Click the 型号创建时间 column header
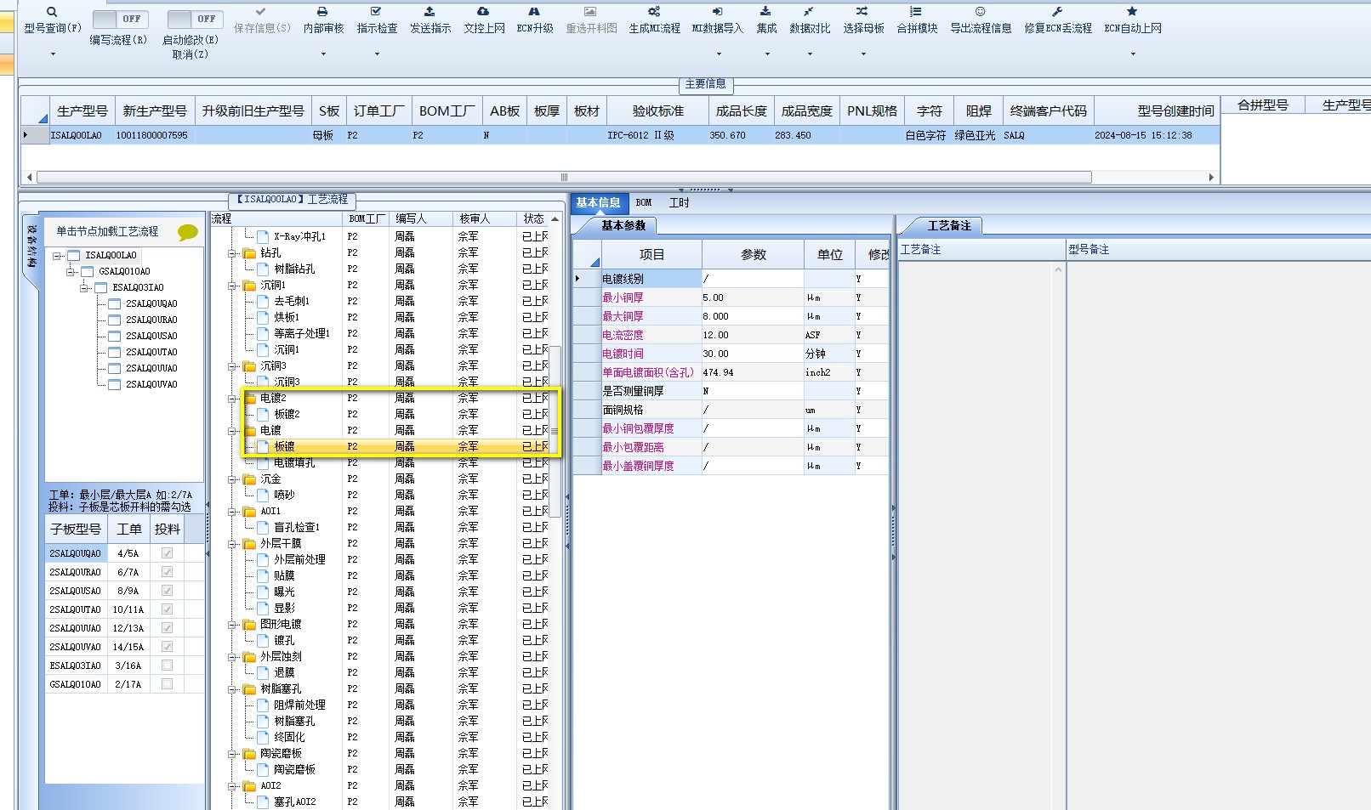 pos(1157,111)
